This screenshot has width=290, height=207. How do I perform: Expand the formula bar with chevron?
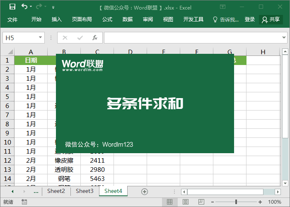coord(284,38)
